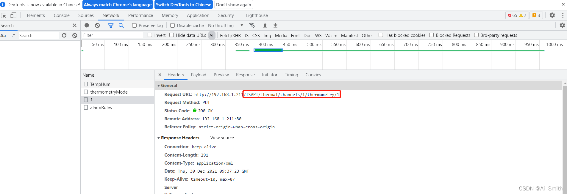Open the Cookies tab of the request

313,75
